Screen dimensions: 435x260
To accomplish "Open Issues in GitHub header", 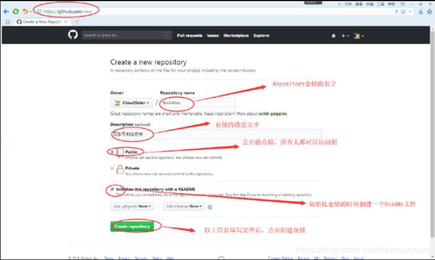I will tap(213, 36).
